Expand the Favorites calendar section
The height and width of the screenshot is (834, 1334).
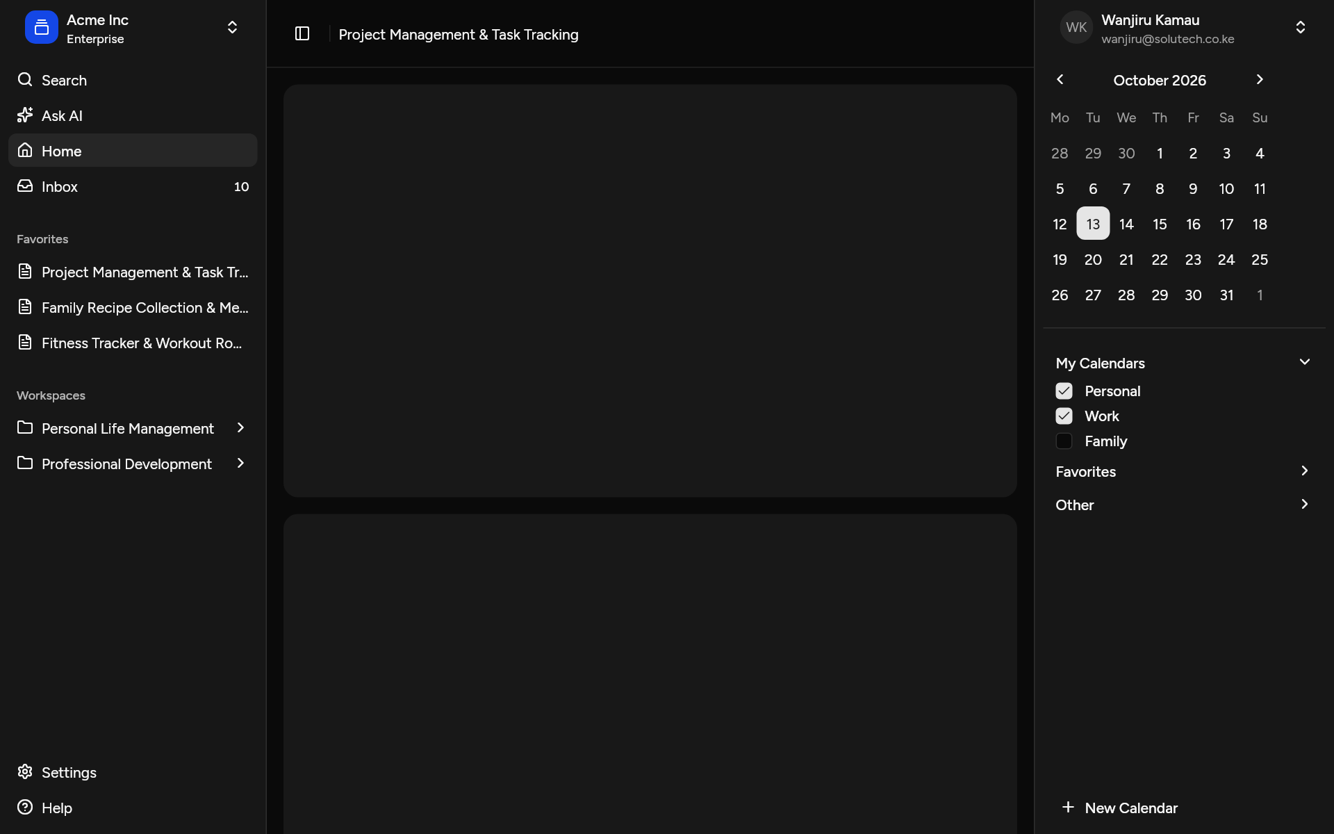tap(1183, 471)
